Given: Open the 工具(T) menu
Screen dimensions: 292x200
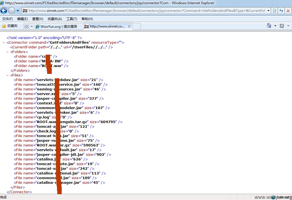Looking at the screenshot, I should pyautogui.click(x=72, y=19).
